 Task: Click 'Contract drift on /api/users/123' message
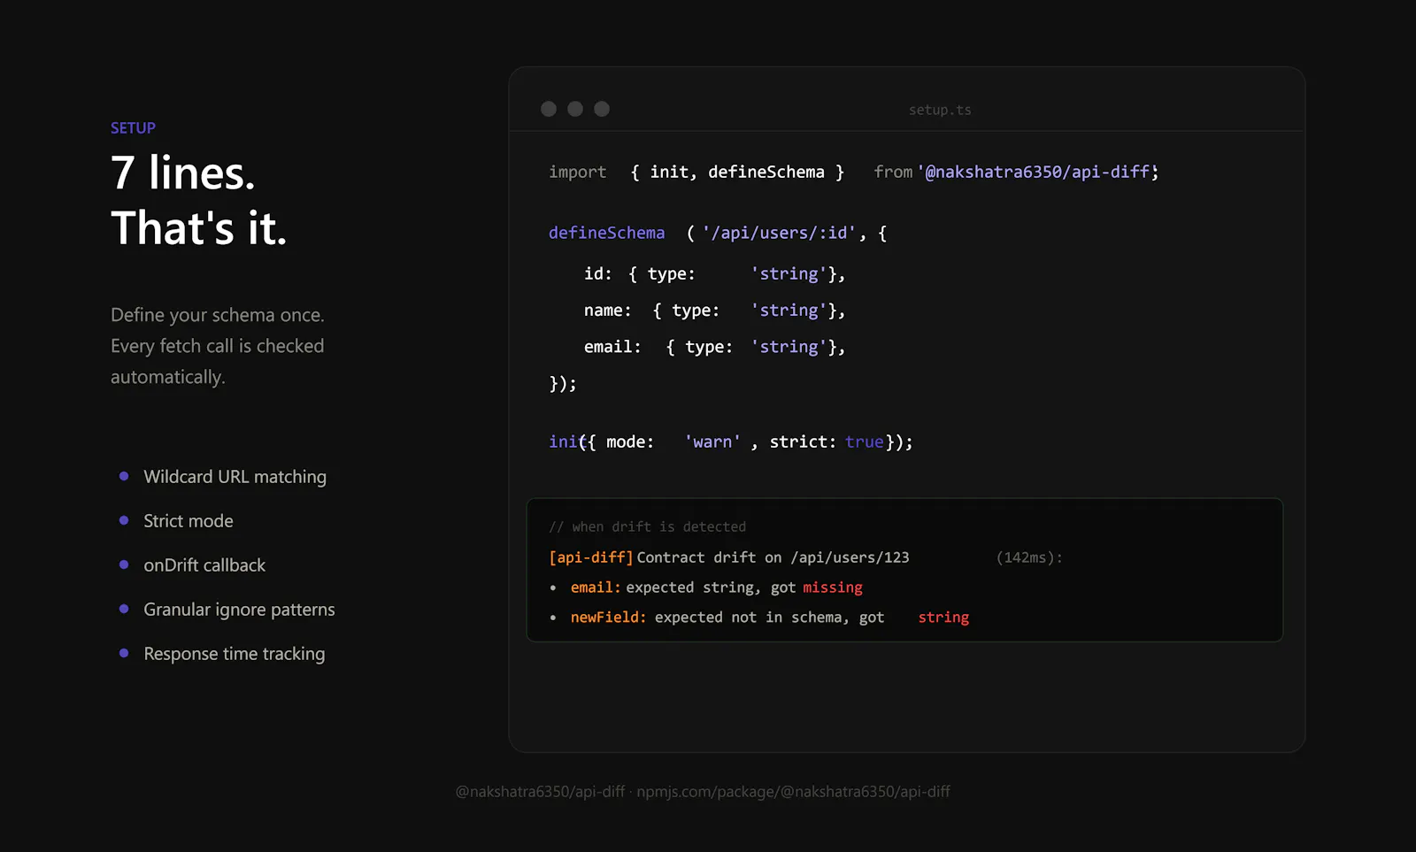(773, 557)
